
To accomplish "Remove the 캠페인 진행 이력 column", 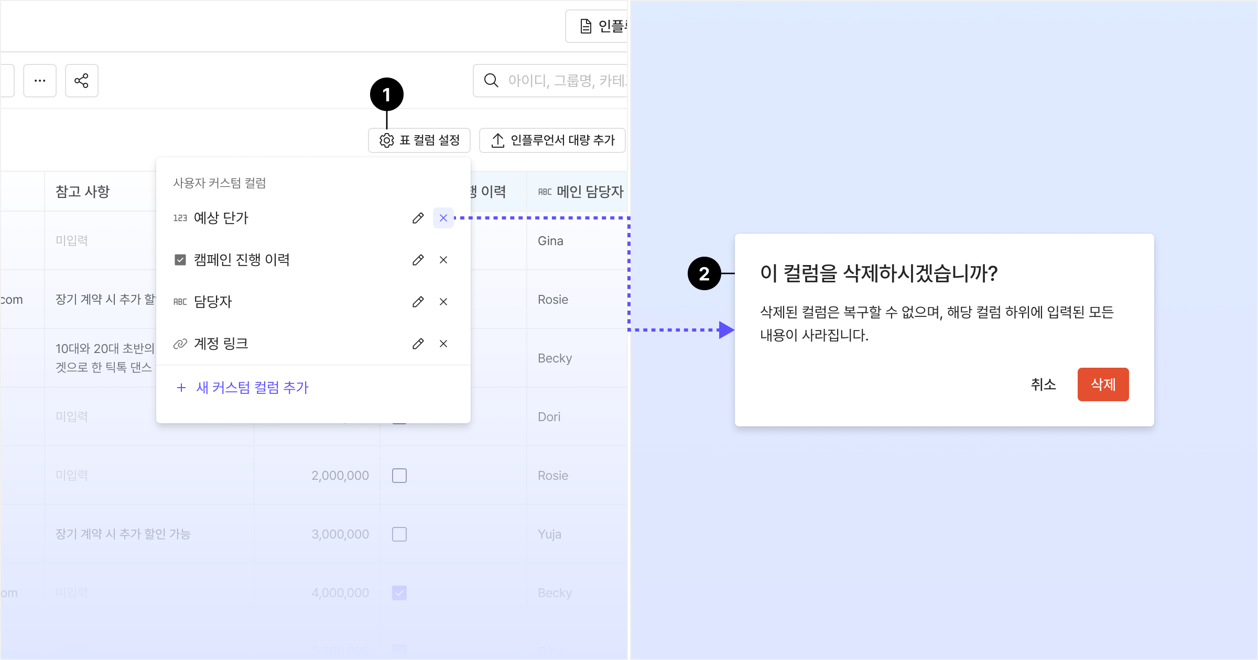I will (x=443, y=260).
